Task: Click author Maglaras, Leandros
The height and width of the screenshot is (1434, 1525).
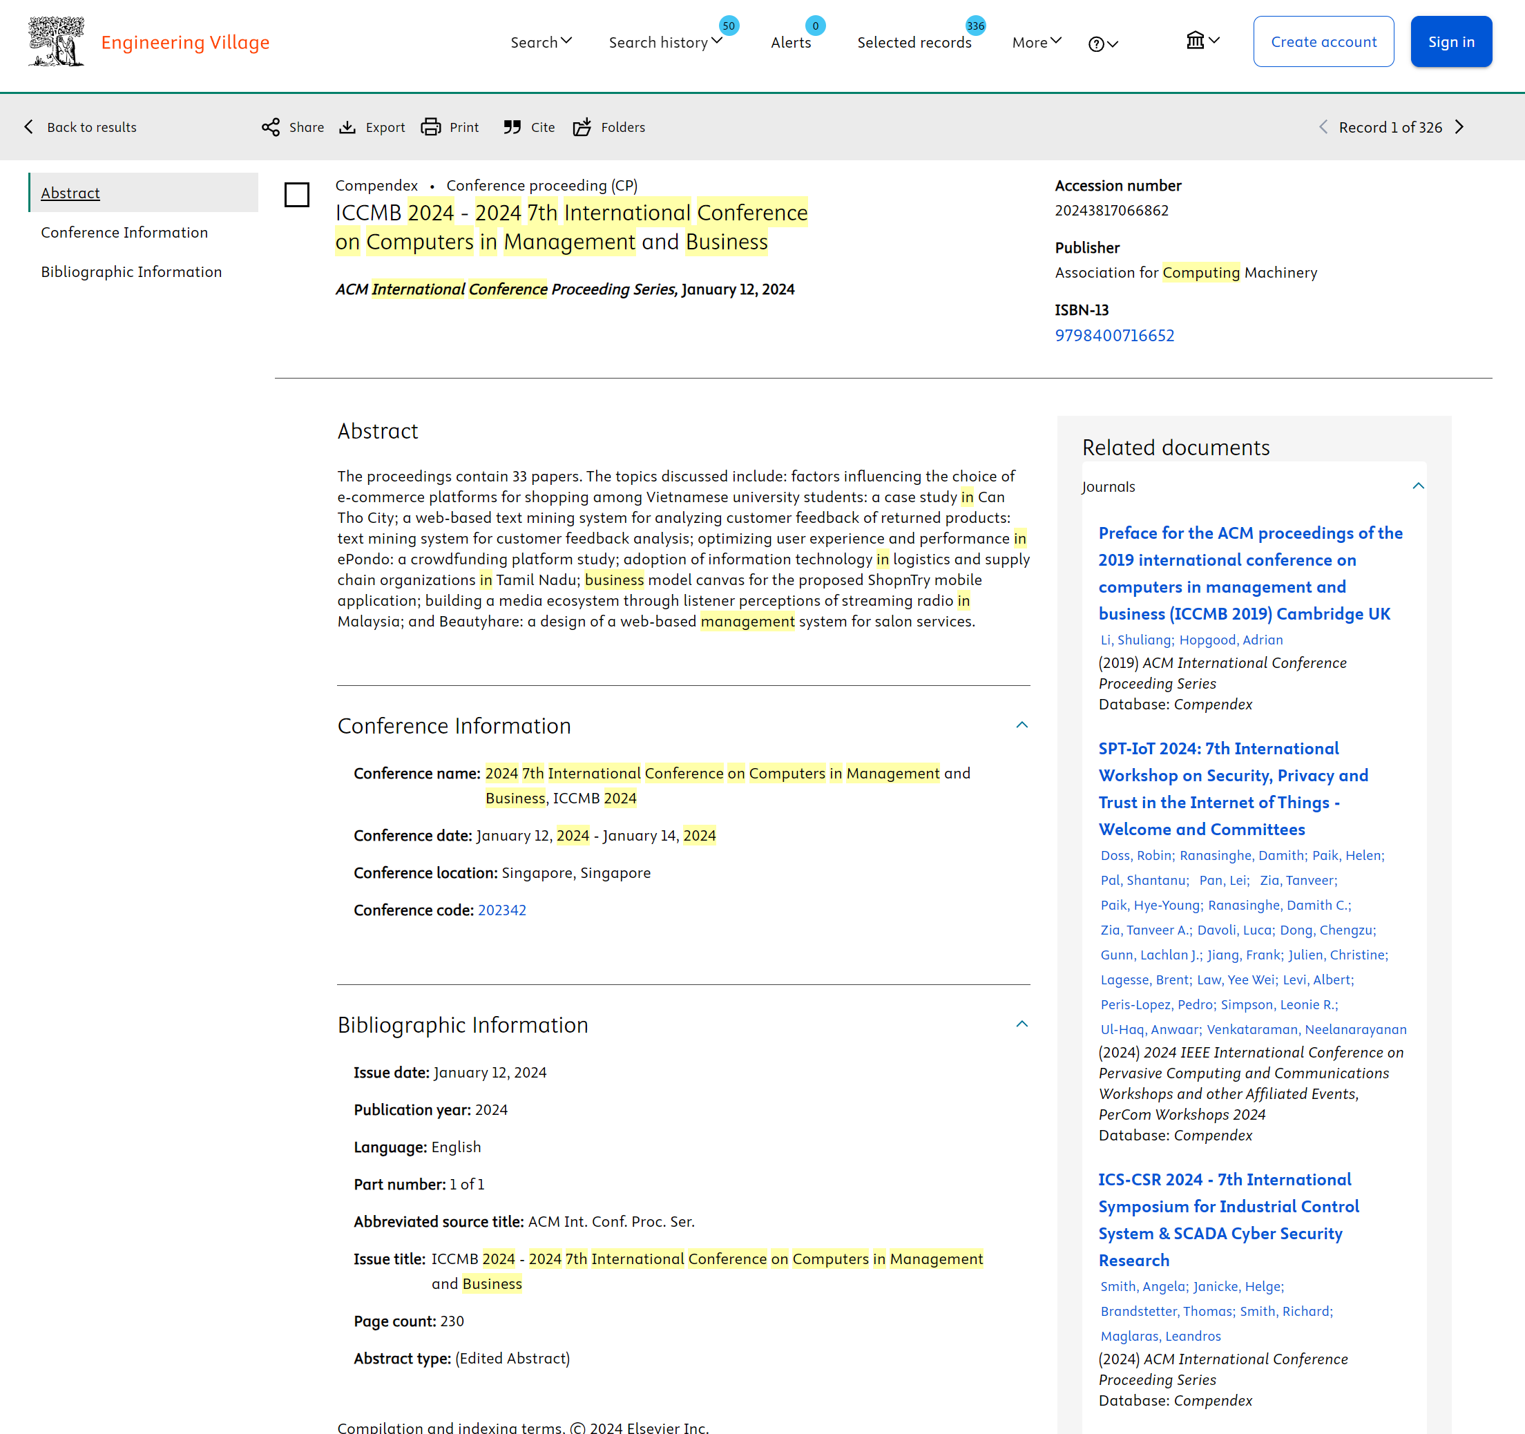Action: point(1160,1337)
